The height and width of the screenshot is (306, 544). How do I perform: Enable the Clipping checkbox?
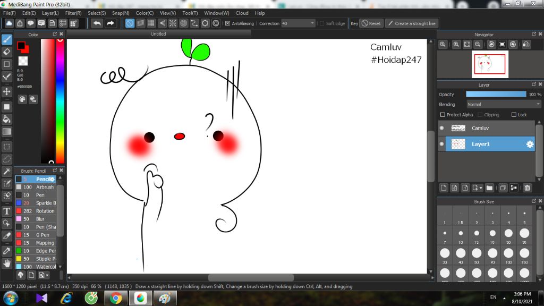480,115
